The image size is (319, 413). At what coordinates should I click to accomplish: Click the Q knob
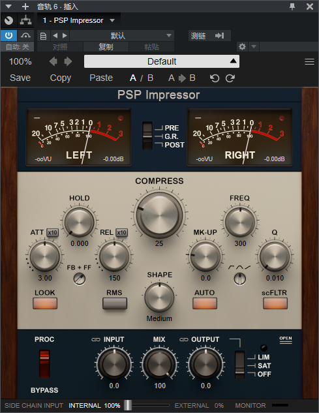pyautogui.click(x=275, y=256)
